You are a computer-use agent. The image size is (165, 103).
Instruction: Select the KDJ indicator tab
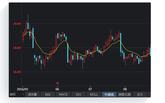coord(78,95)
